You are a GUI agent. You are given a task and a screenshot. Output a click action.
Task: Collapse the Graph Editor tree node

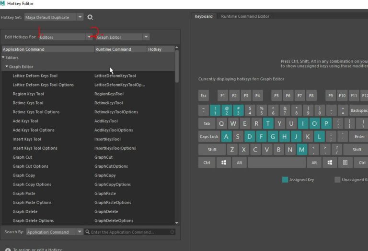7,66
